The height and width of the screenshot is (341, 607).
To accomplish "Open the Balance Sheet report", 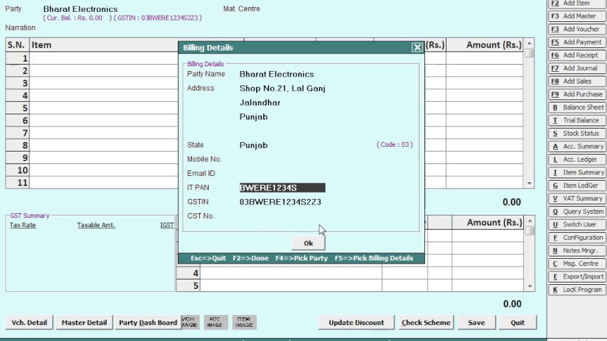I will click(577, 108).
